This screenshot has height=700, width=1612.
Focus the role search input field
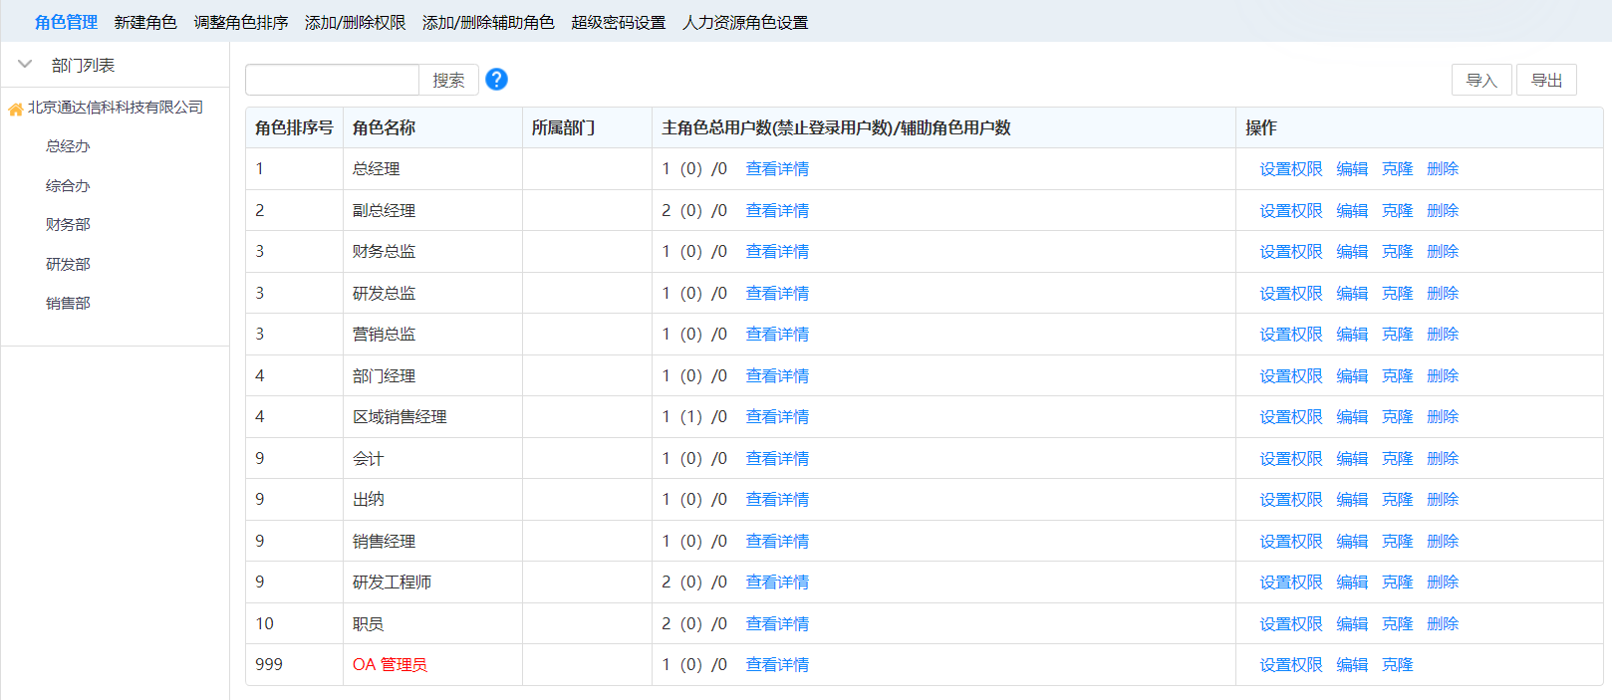(332, 80)
